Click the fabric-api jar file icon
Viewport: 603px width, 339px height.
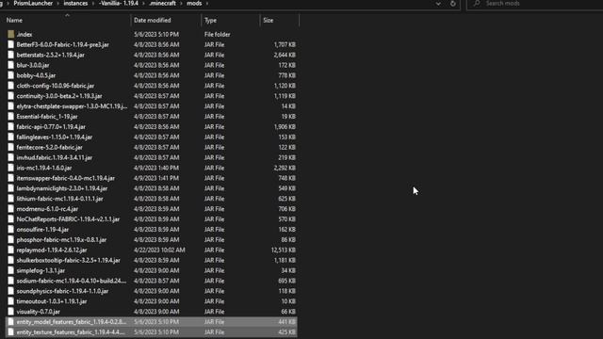tap(10, 126)
